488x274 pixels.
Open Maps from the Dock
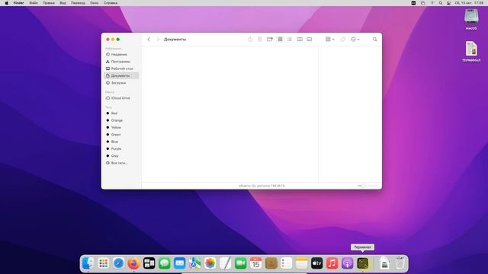pyautogui.click(x=195, y=263)
